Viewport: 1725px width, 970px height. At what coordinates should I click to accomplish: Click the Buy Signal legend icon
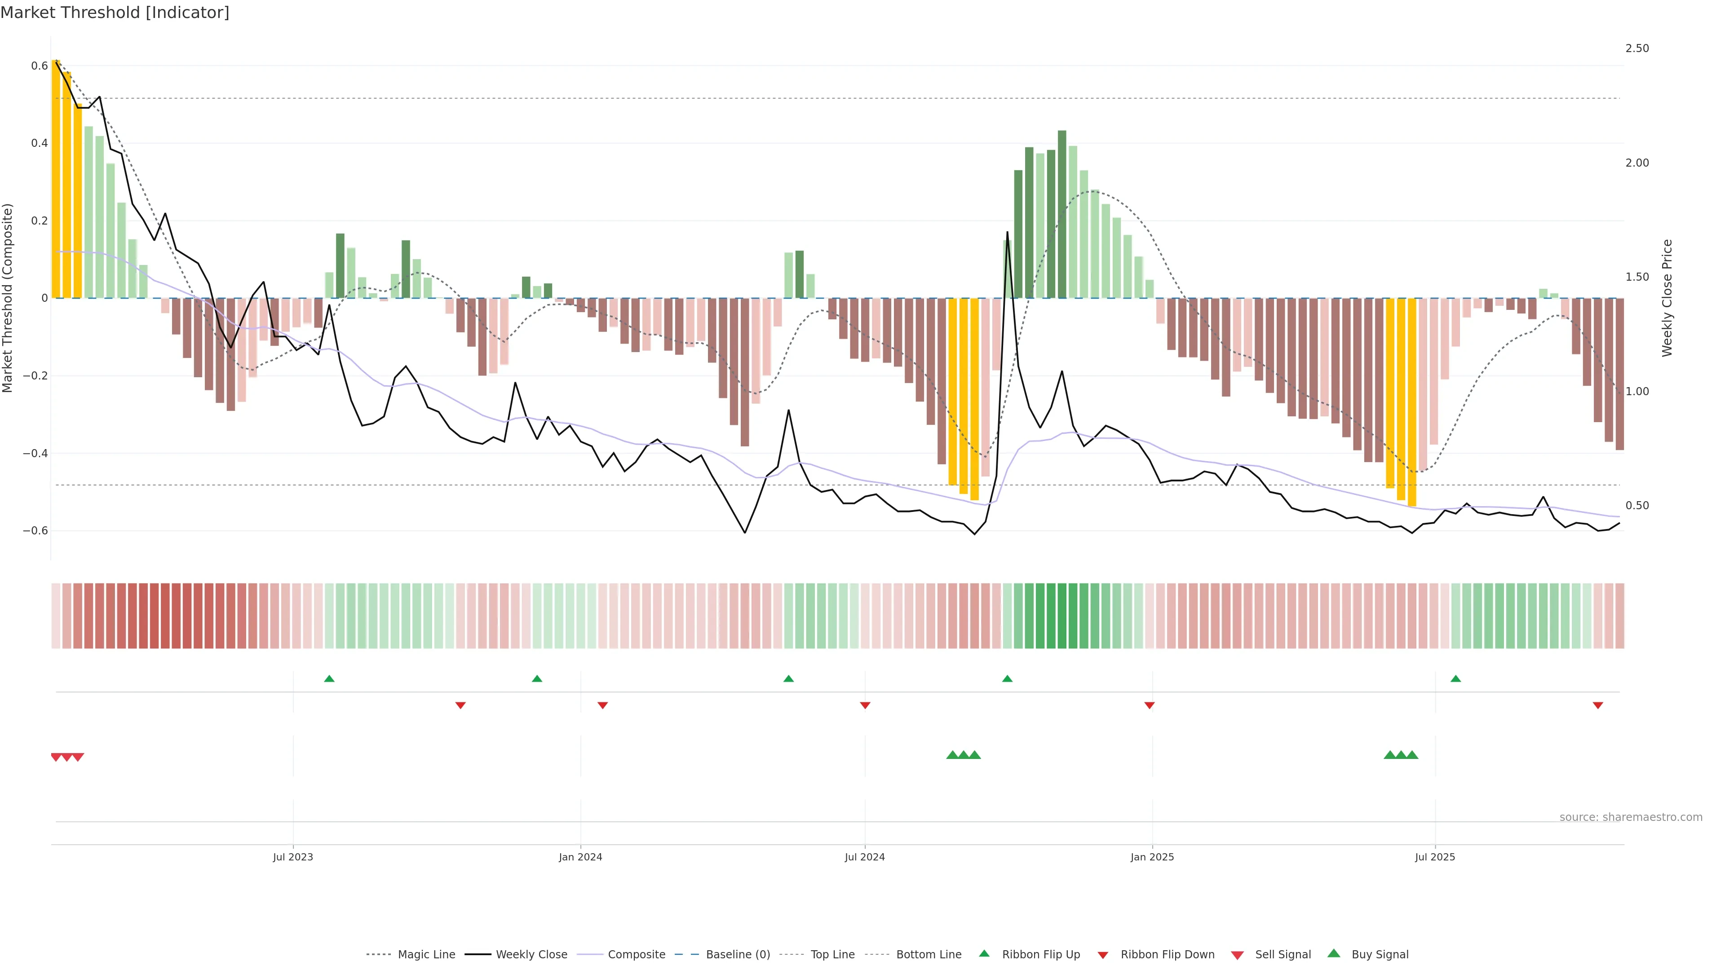pos(1333,953)
